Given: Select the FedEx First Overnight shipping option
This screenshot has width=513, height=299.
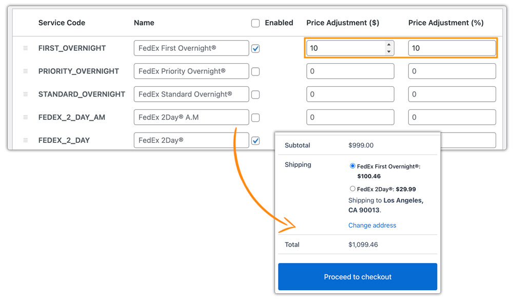Looking at the screenshot, I should coord(352,165).
